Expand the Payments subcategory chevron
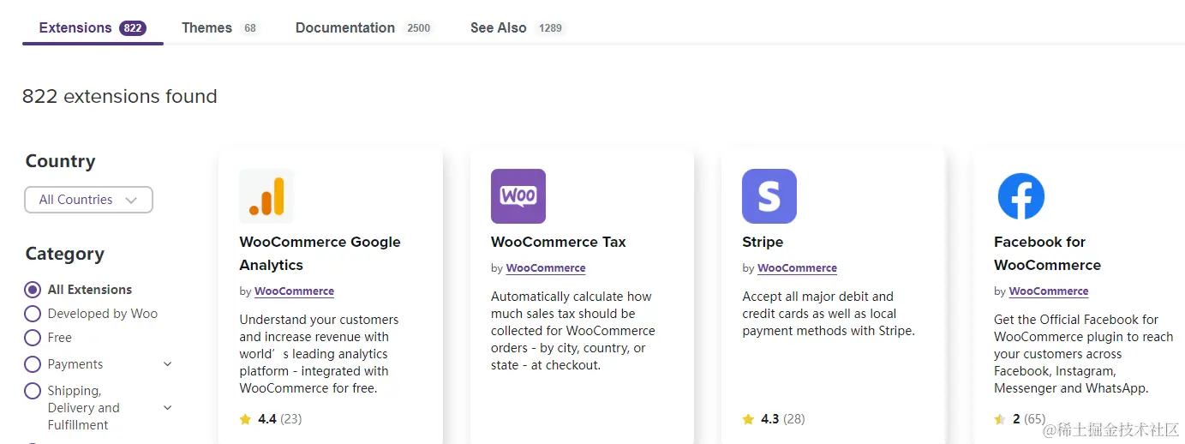Screen dimensions: 1185x444 coord(168,364)
